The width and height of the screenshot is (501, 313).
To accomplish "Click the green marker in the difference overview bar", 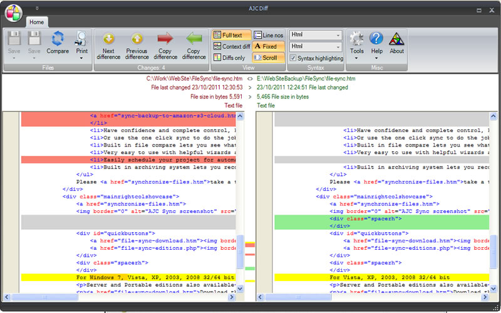I will (x=250, y=269).
